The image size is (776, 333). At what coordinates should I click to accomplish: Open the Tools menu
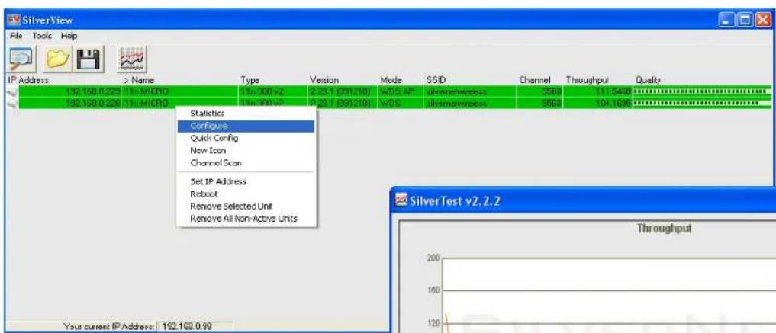42,36
